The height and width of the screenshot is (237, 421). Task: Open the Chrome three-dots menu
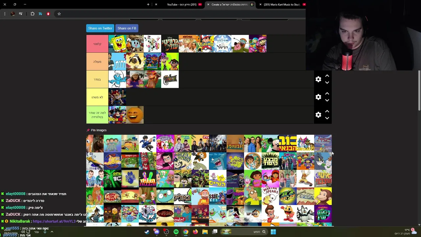pos(5,14)
